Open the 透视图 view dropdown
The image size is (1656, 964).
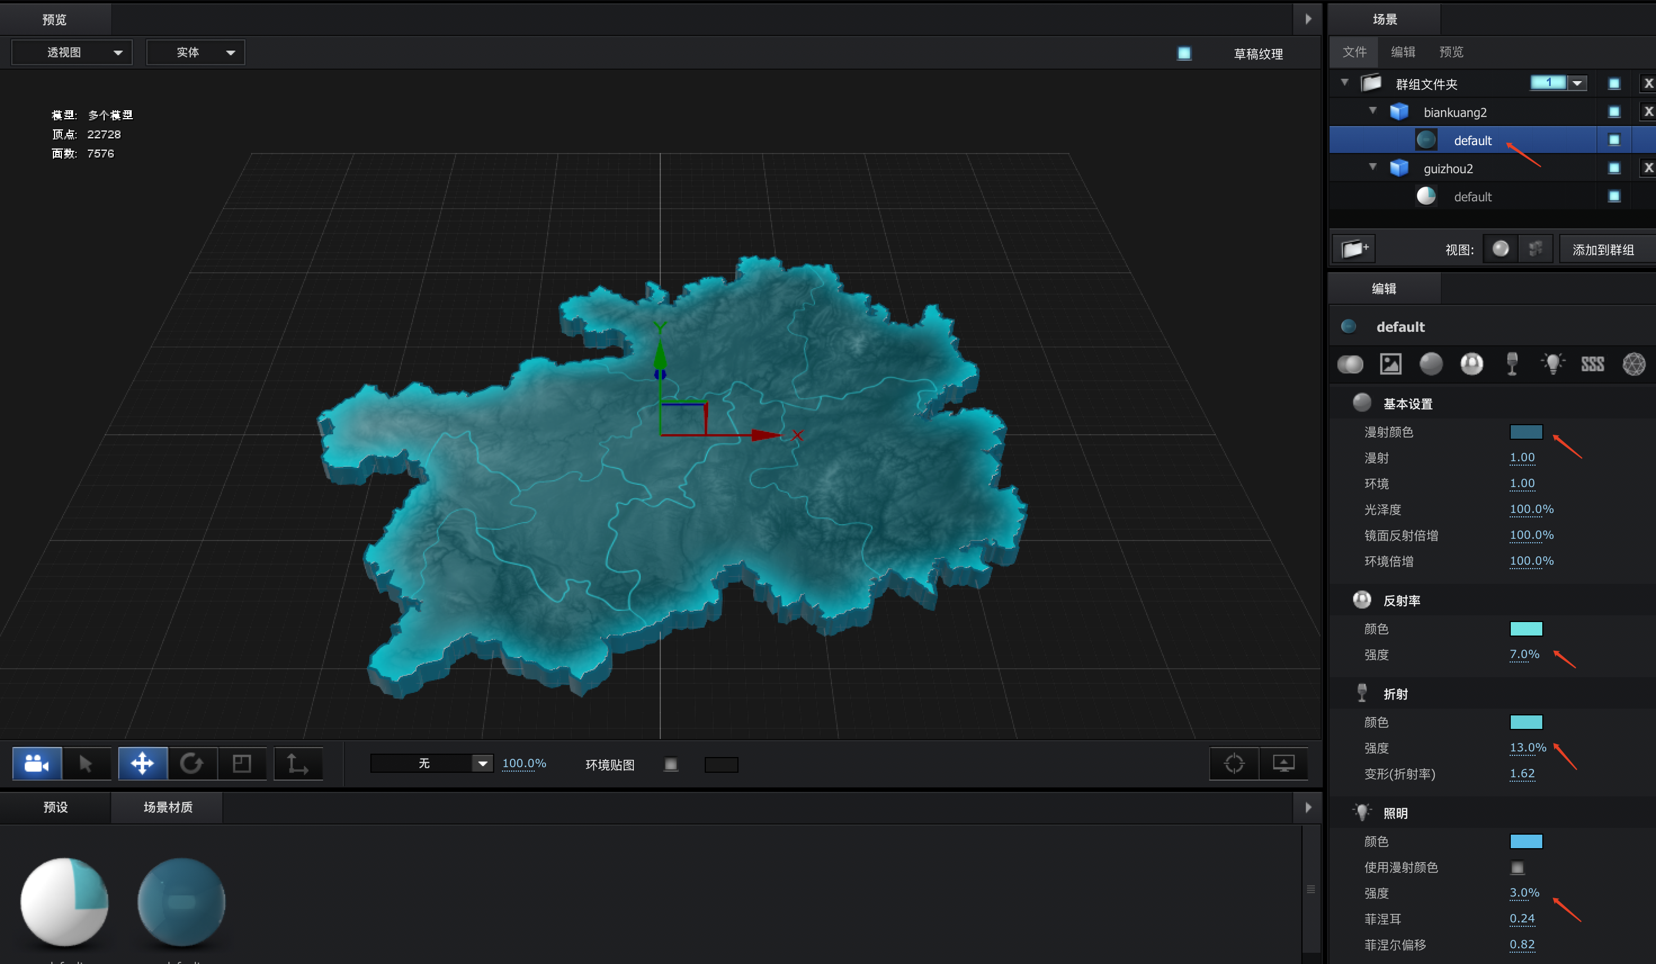point(72,52)
